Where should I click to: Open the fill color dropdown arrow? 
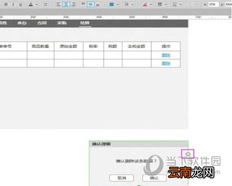[117, 4]
